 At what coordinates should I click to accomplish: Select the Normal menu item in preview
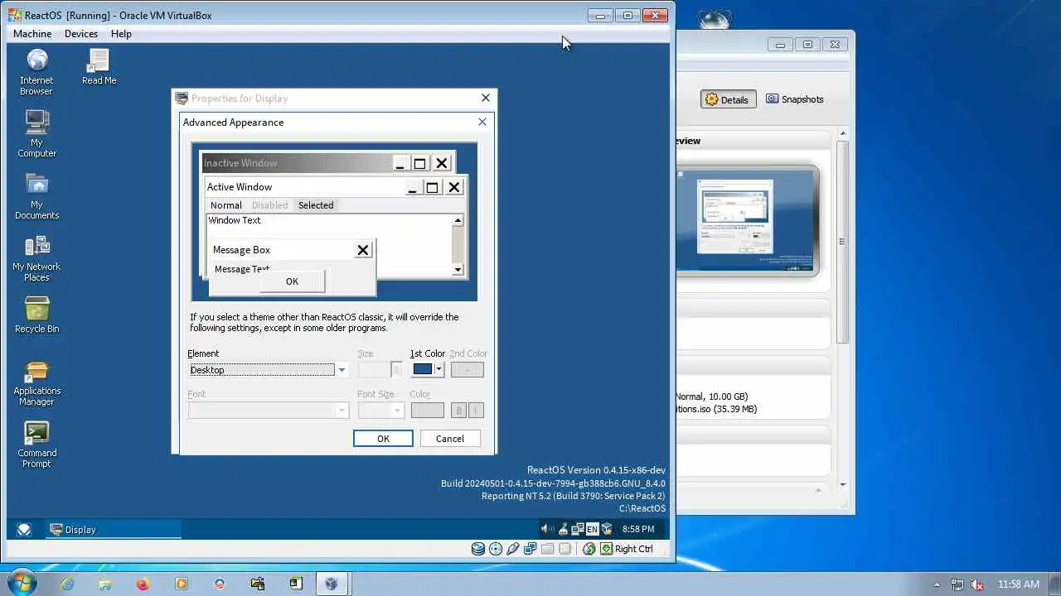(x=226, y=205)
